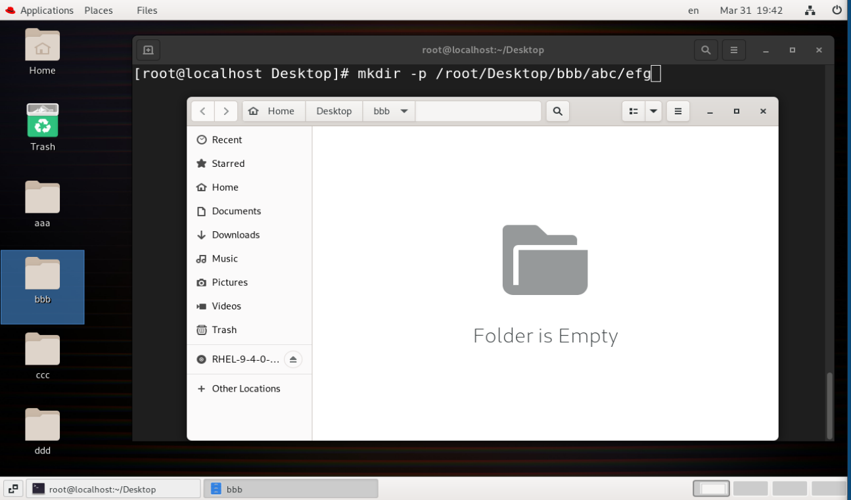Open terminal hamburger menu
This screenshot has height=500, width=851.
coord(734,50)
